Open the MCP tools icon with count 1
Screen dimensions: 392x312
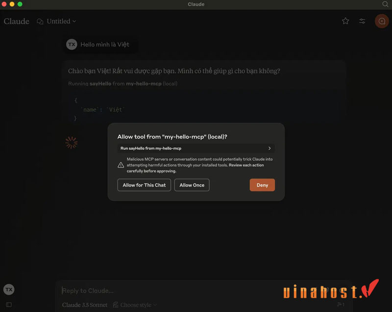point(341,305)
